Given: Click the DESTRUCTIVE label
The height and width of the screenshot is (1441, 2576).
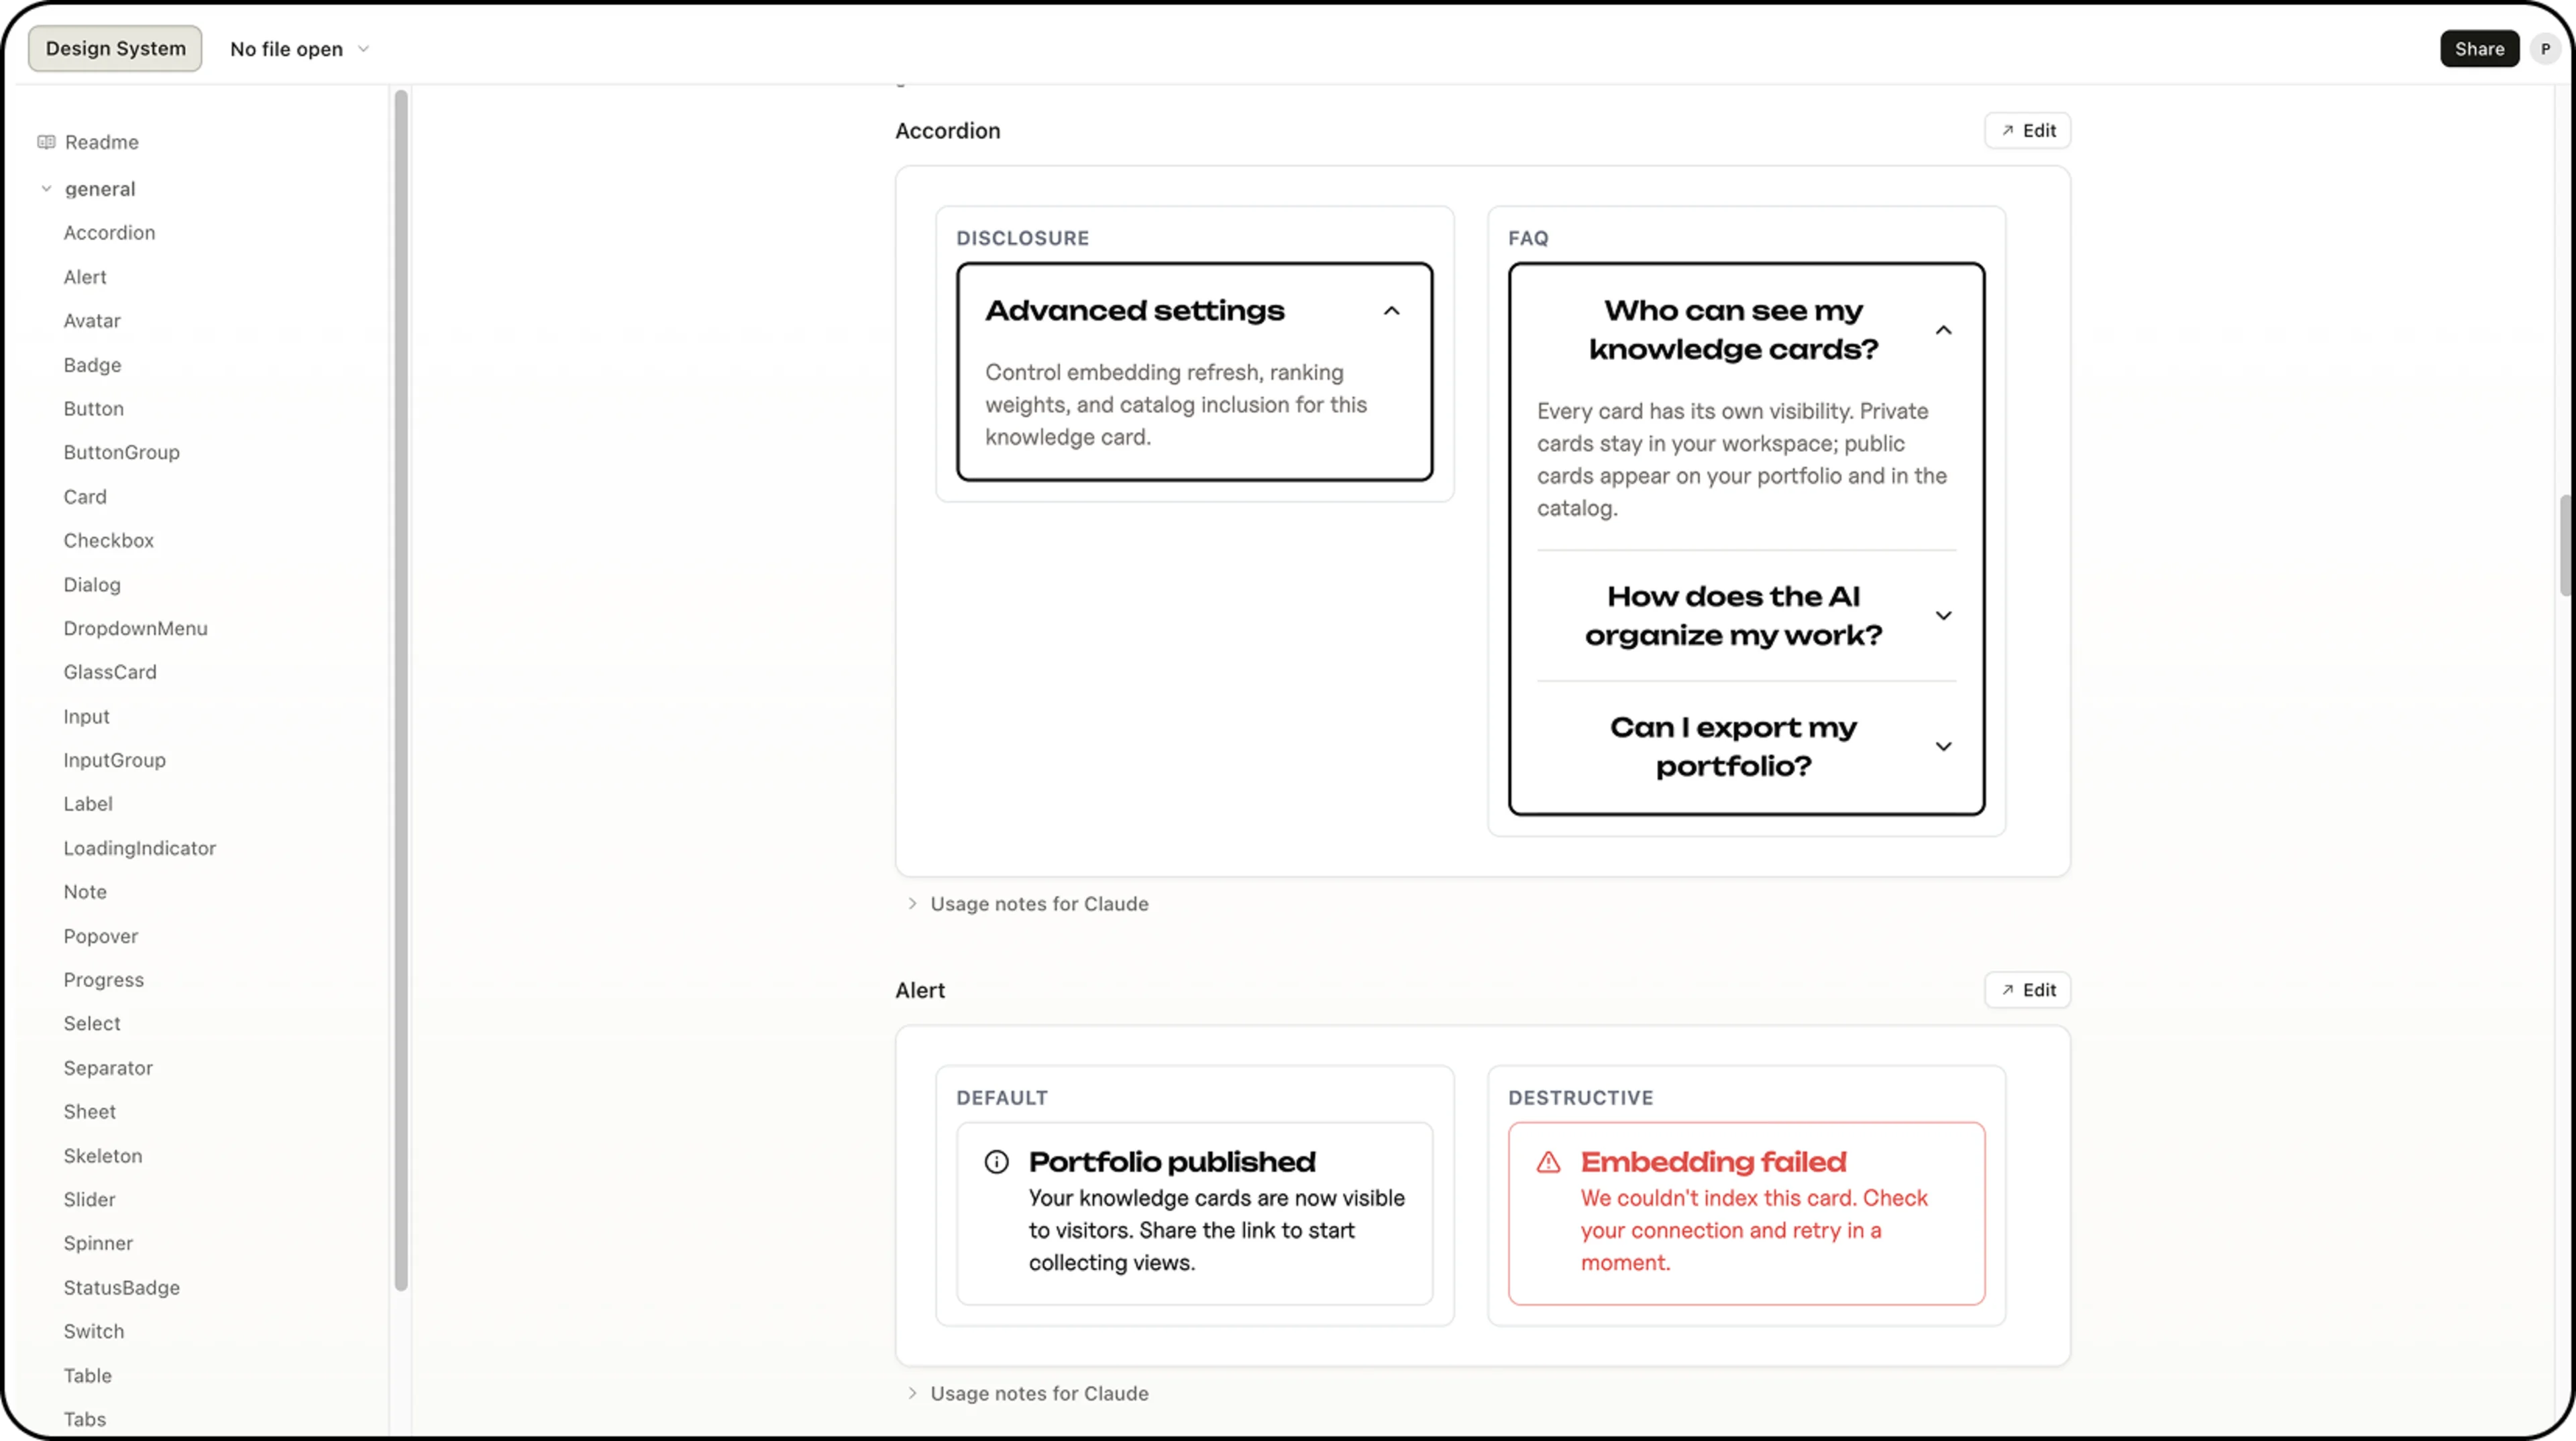Looking at the screenshot, I should click(1580, 1098).
